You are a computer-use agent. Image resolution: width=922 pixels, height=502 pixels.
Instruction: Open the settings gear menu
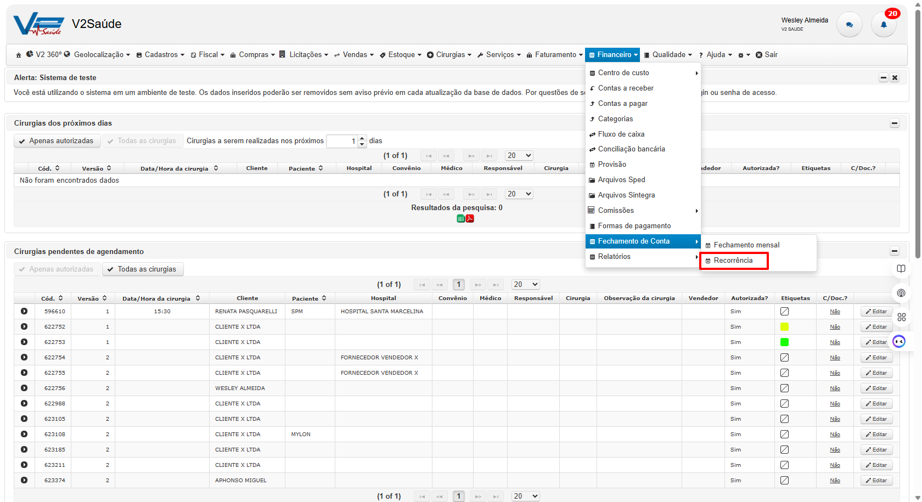click(x=744, y=55)
